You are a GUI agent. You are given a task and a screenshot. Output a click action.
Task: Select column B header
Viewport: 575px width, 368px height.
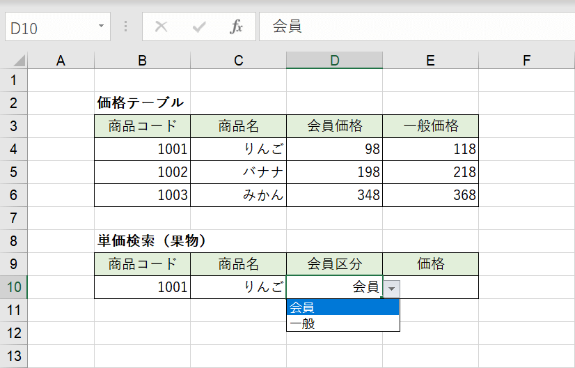point(142,60)
